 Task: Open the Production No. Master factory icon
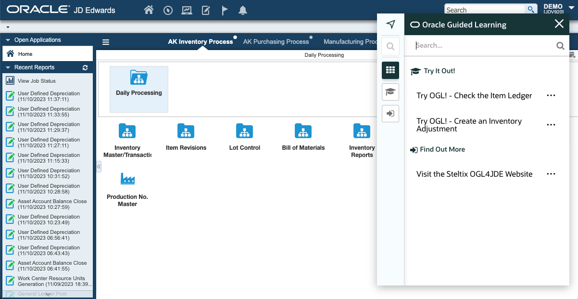coord(127,179)
